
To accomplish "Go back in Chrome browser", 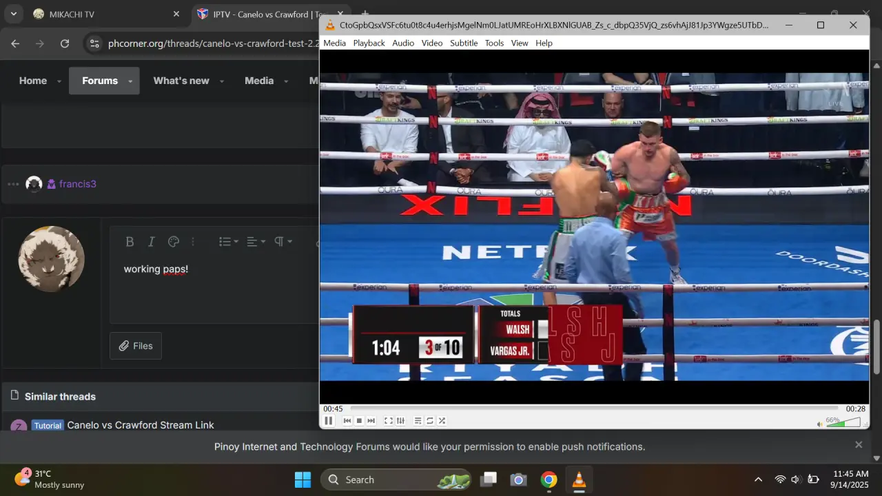I will tap(15, 43).
